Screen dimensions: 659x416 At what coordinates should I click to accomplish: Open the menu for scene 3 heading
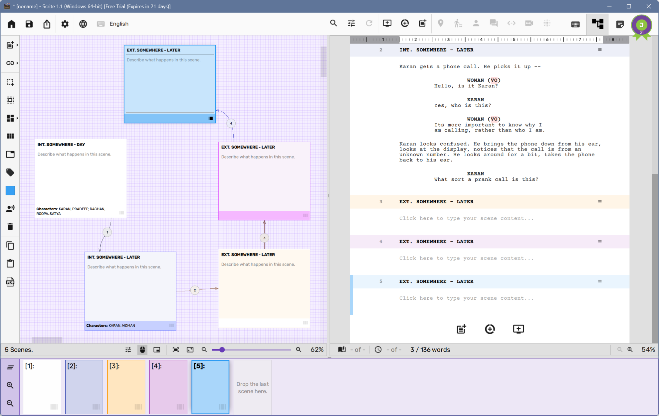600,201
